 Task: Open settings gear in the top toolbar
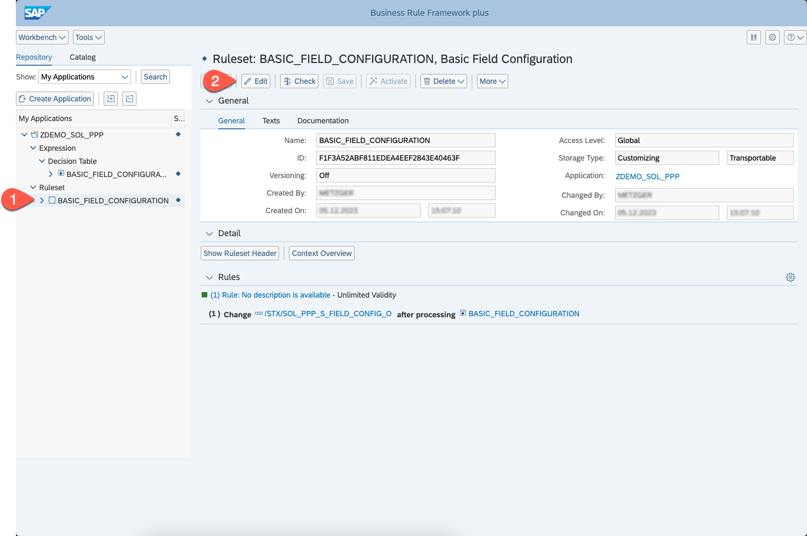pos(772,37)
